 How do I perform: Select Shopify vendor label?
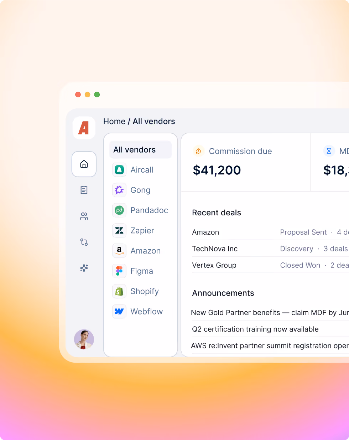145,291
